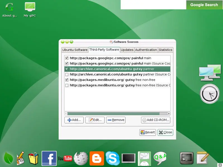Click the Add CD-ROM... button
Viewport: 223px width, 167px height.
(156, 120)
